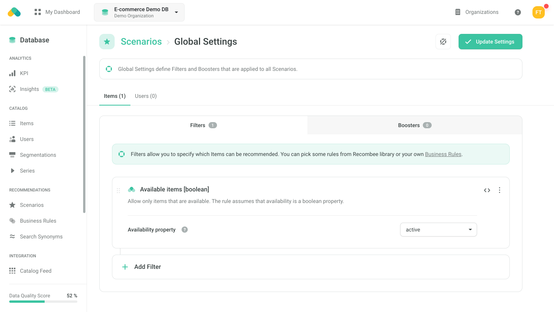Switch to the Boosters tab
The image size is (554, 312).
[x=414, y=125]
